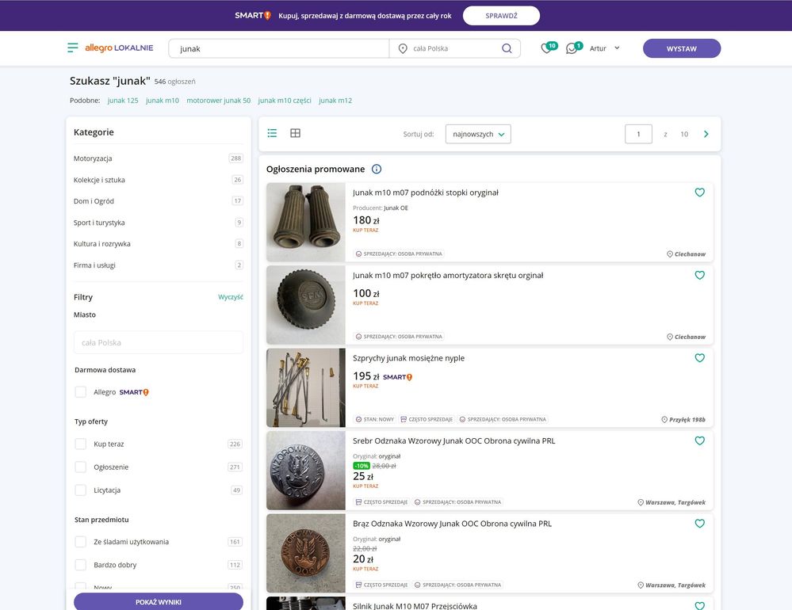792x610 pixels.
Task: Open similar search motorower junak 50
Action: (218, 101)
